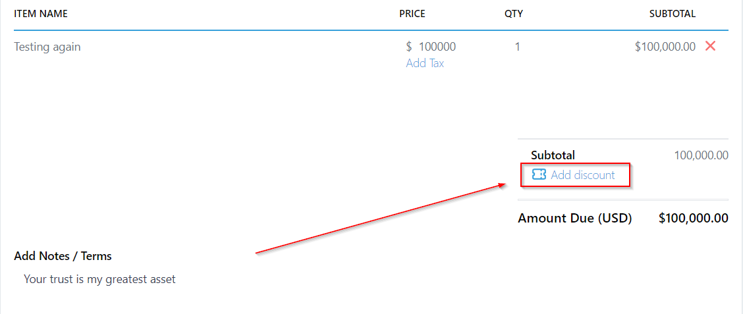Click the subtotal value 100,000.00
The width and height of the screenshot is (743, 314).
[701, 155]
